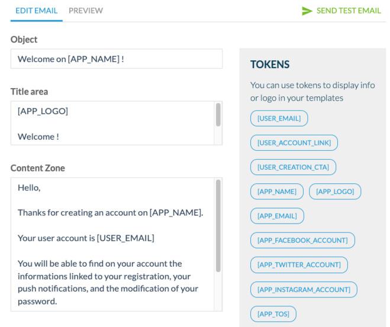Insert the [APP_FACEBOOK_ACCOUNT] token
This screenshot has width=390, height=327.
pyautogui.click(x=302, y=240)
